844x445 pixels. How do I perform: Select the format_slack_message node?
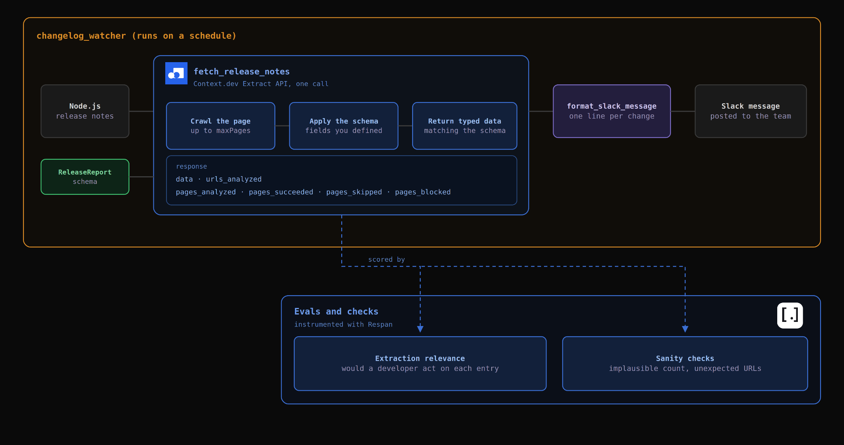click(612, 111)
